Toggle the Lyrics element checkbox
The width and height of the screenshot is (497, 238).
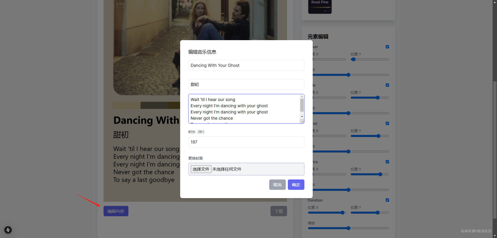coord(387,162)
